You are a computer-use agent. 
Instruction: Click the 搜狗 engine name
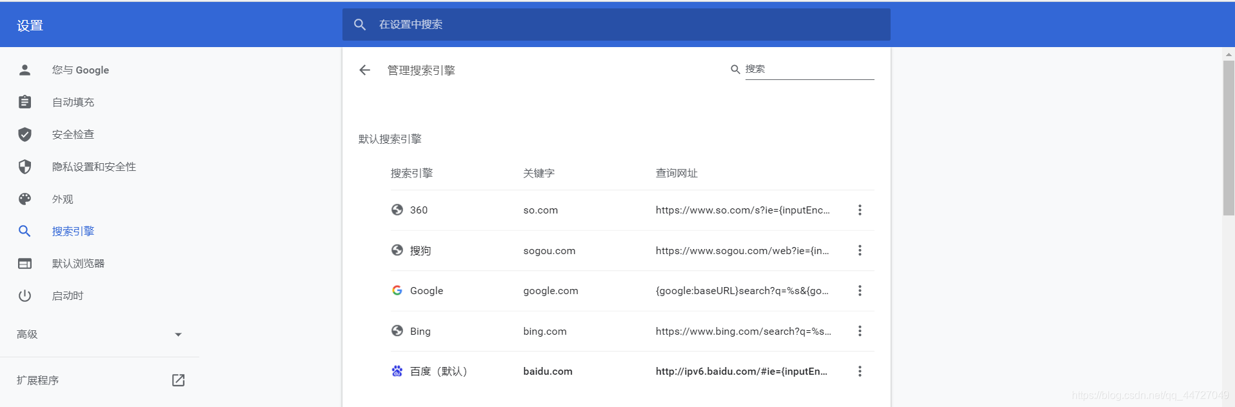tap(420, 251)
